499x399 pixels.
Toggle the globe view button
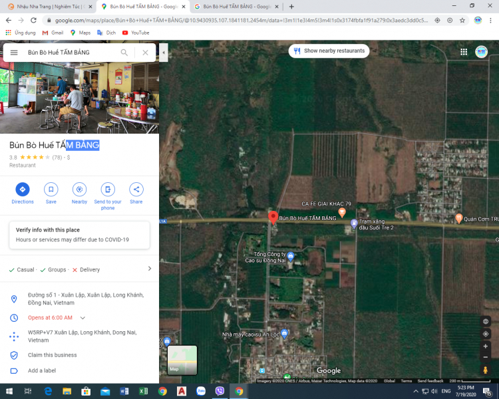click(485, 322)
